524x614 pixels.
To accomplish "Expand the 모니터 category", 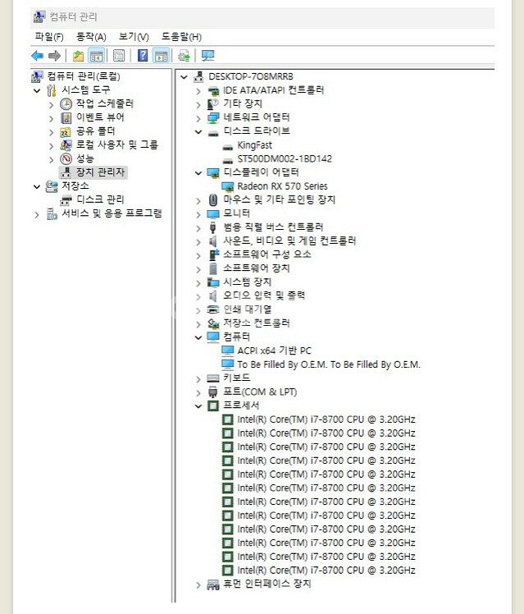I will click(198, 214).
